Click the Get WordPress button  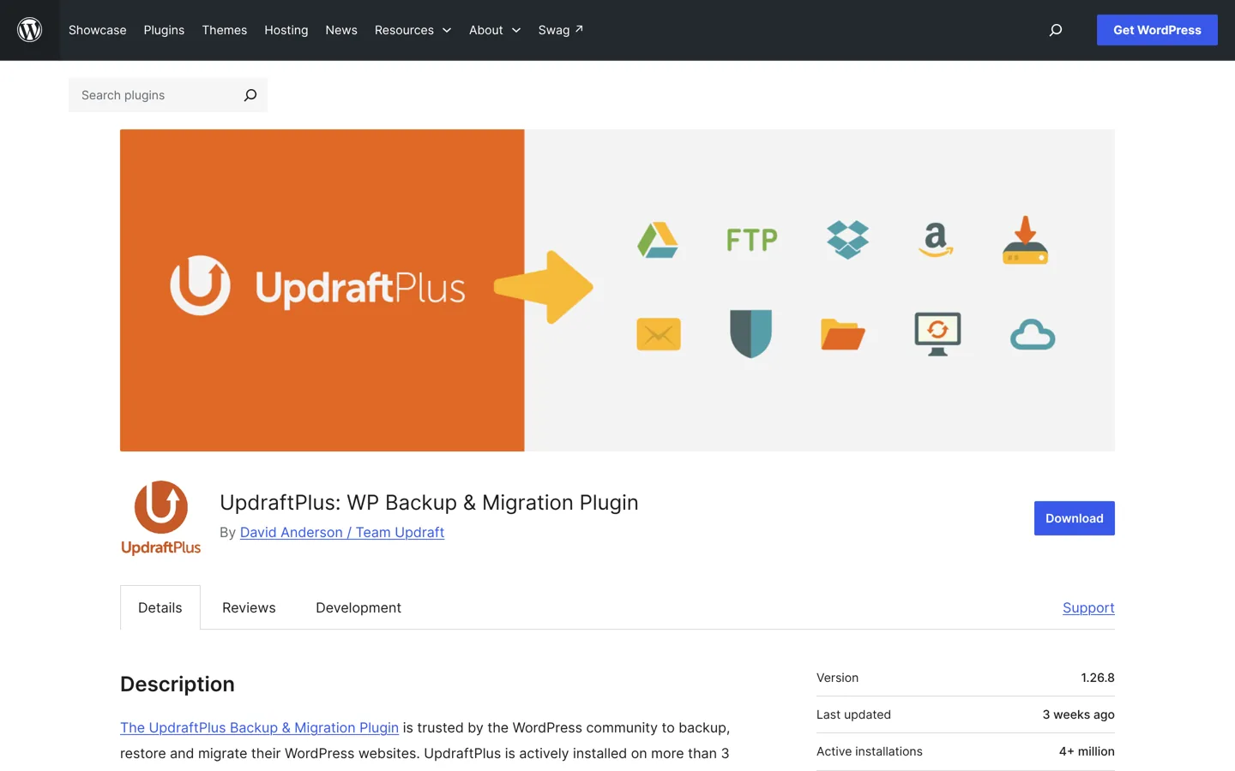(1157, 30)
